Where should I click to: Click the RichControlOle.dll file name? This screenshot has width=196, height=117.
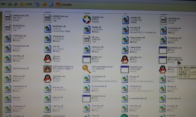point(99,86)
